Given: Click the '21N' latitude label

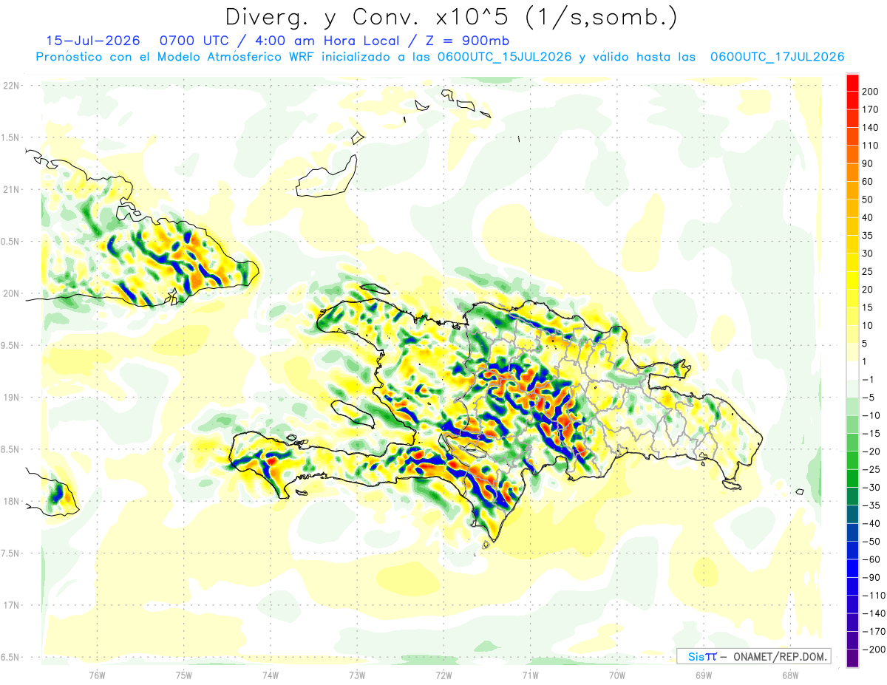Looking at the screenshot, I should (11, 189).
